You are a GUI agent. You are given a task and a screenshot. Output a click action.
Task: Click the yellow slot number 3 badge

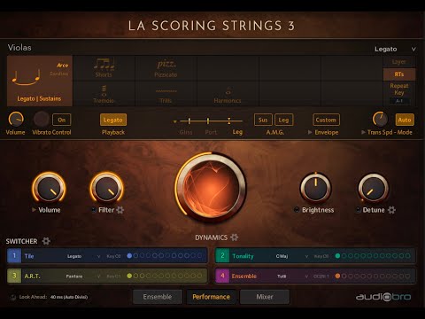pyautogui.click(x=14, y=276)
